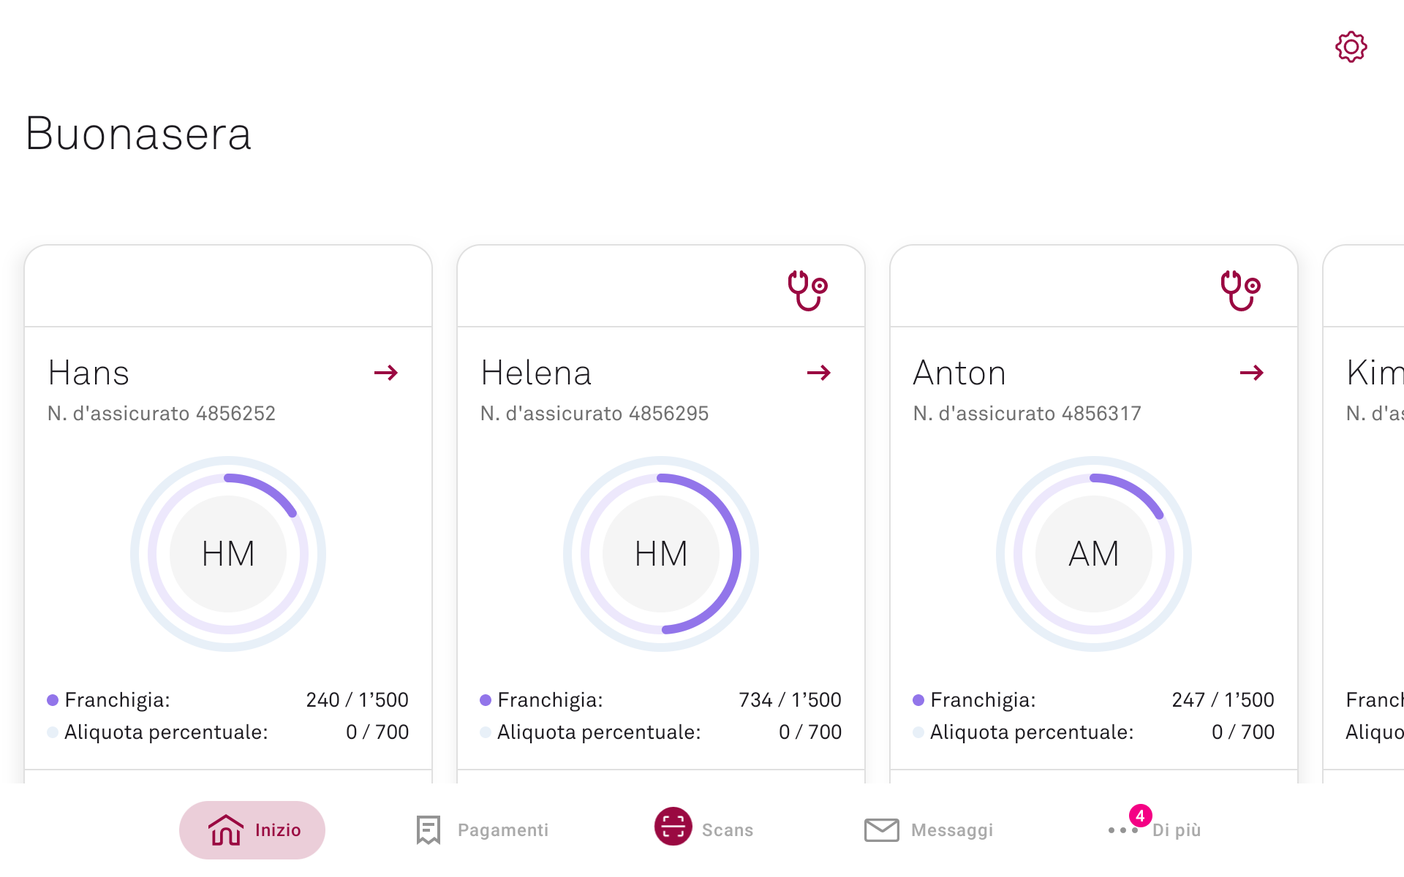Open the partially visible Kim card
Screen dimensions: 1404x877
(1364, 512)
